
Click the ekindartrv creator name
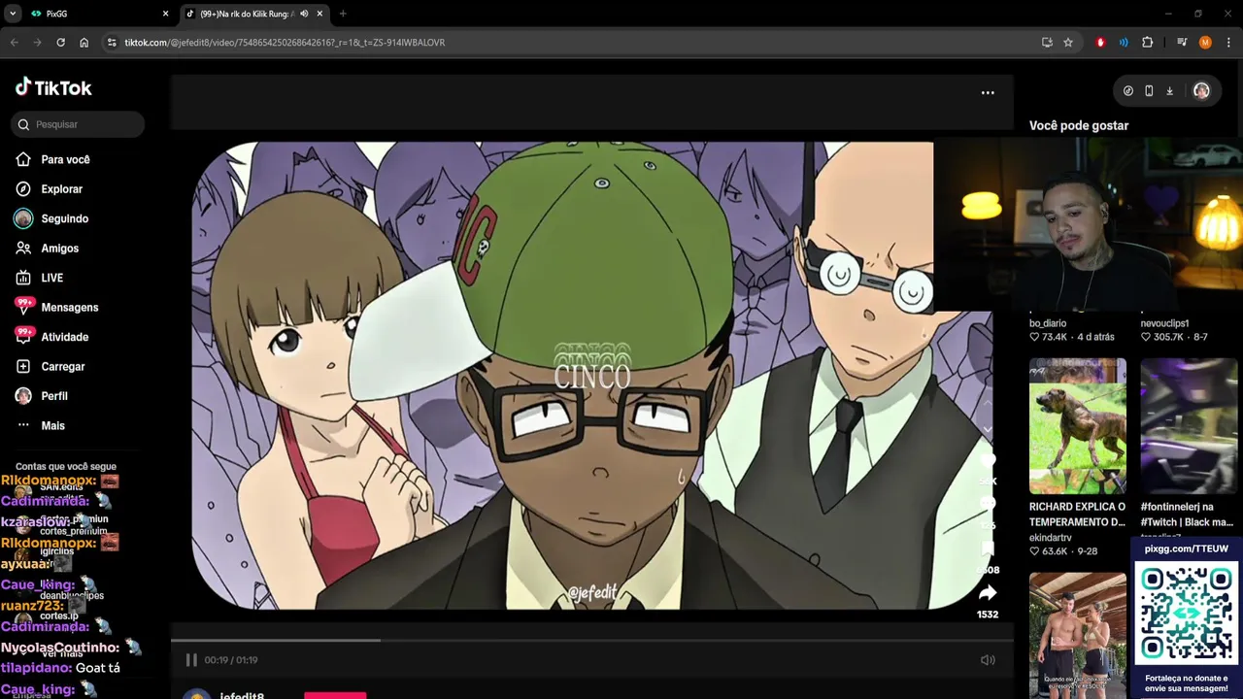1051,537
